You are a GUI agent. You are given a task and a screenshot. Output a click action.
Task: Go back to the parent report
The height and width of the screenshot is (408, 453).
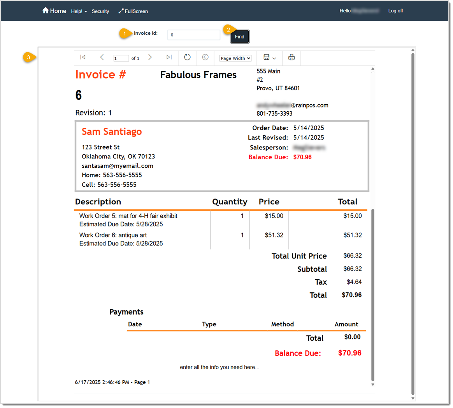coord(205,57)
